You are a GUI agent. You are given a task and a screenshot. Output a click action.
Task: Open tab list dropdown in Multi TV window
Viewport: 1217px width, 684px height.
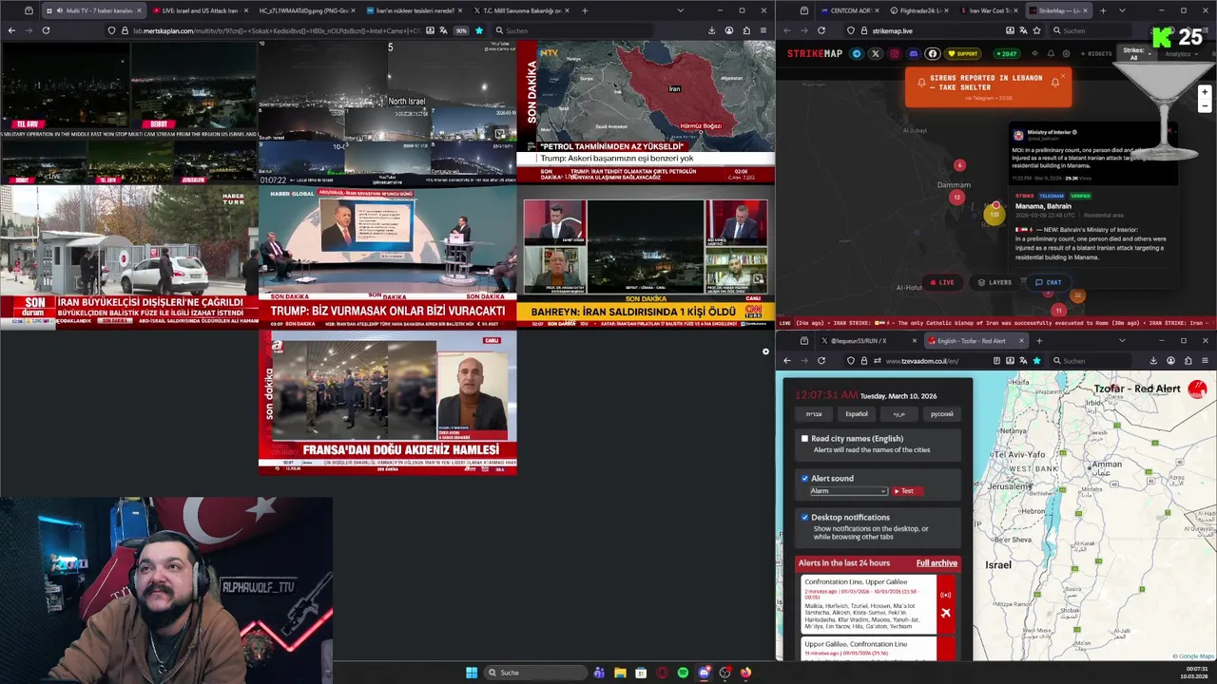click(680, 10)
